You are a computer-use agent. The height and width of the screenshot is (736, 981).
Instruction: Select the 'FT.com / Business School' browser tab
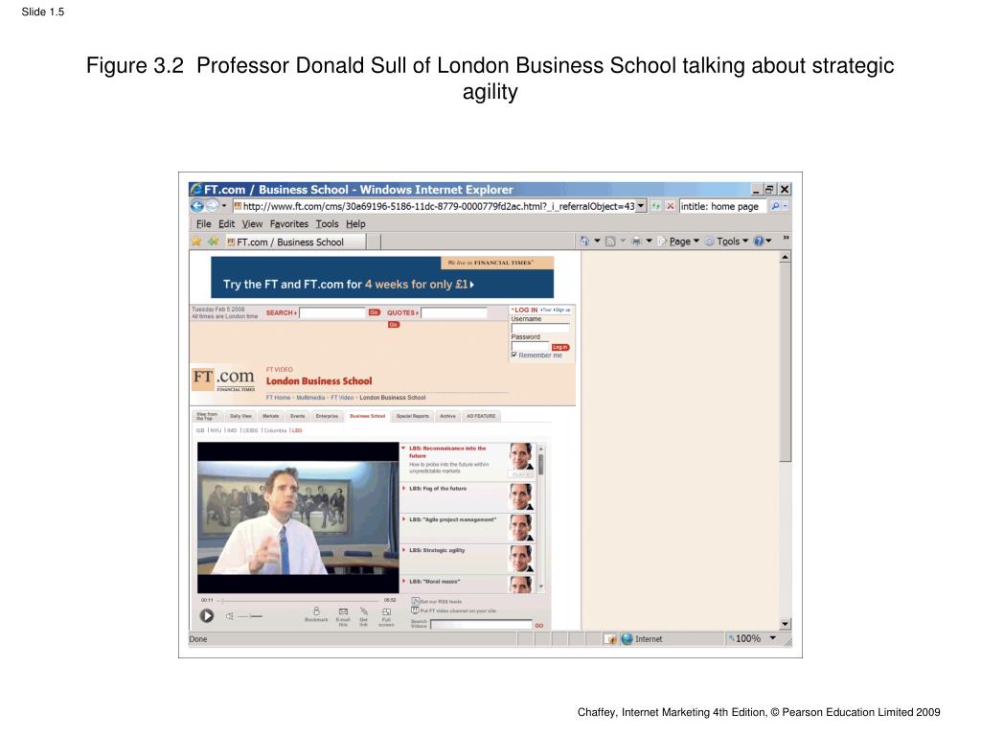(294, 242)
